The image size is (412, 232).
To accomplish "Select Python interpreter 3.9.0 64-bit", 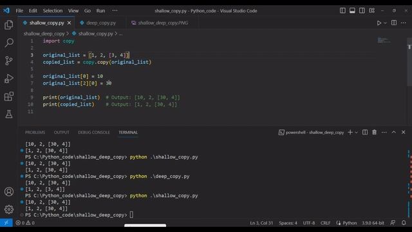I will pos(373,223).
